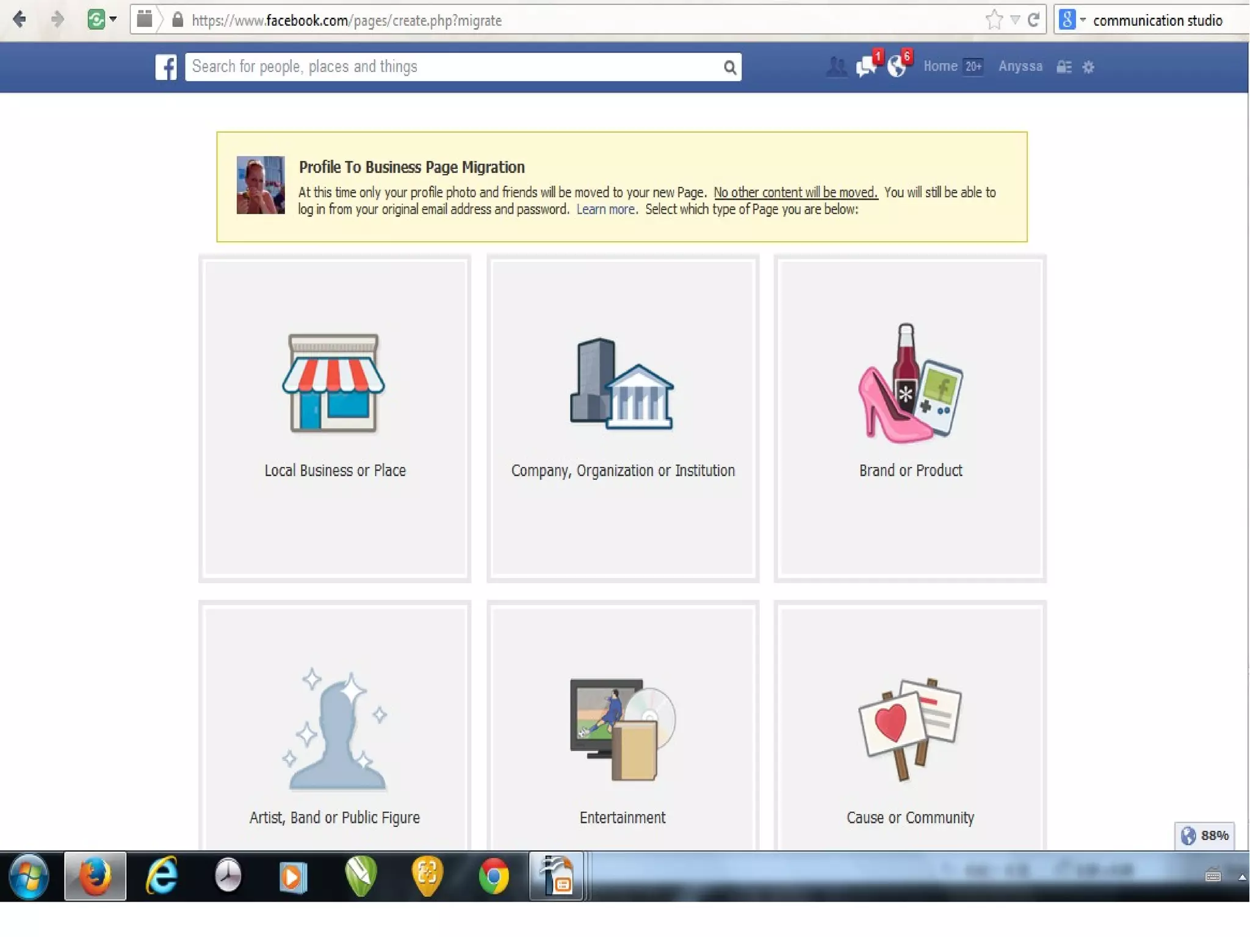Open notifications globe icon
Image resolution: width=1250 pixels, height=937 pixels.
pyautogui.click(x=897, y=67)
